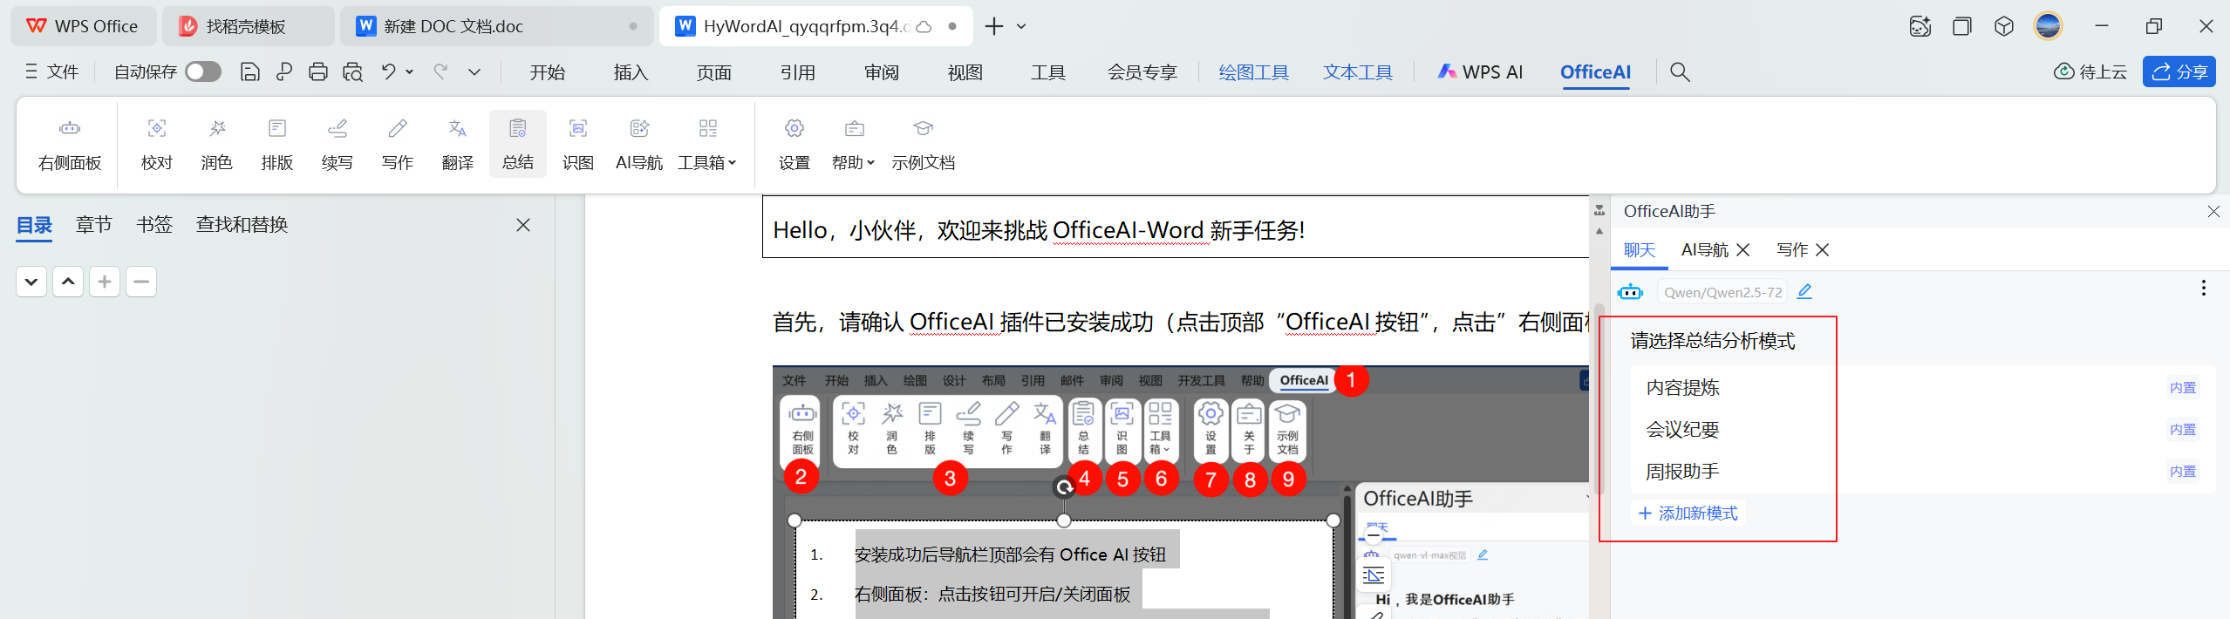The width and height of the screenshot is (2230, 619).
Task: Expand outline levels with down chevron
Action: tap(31, 282)
